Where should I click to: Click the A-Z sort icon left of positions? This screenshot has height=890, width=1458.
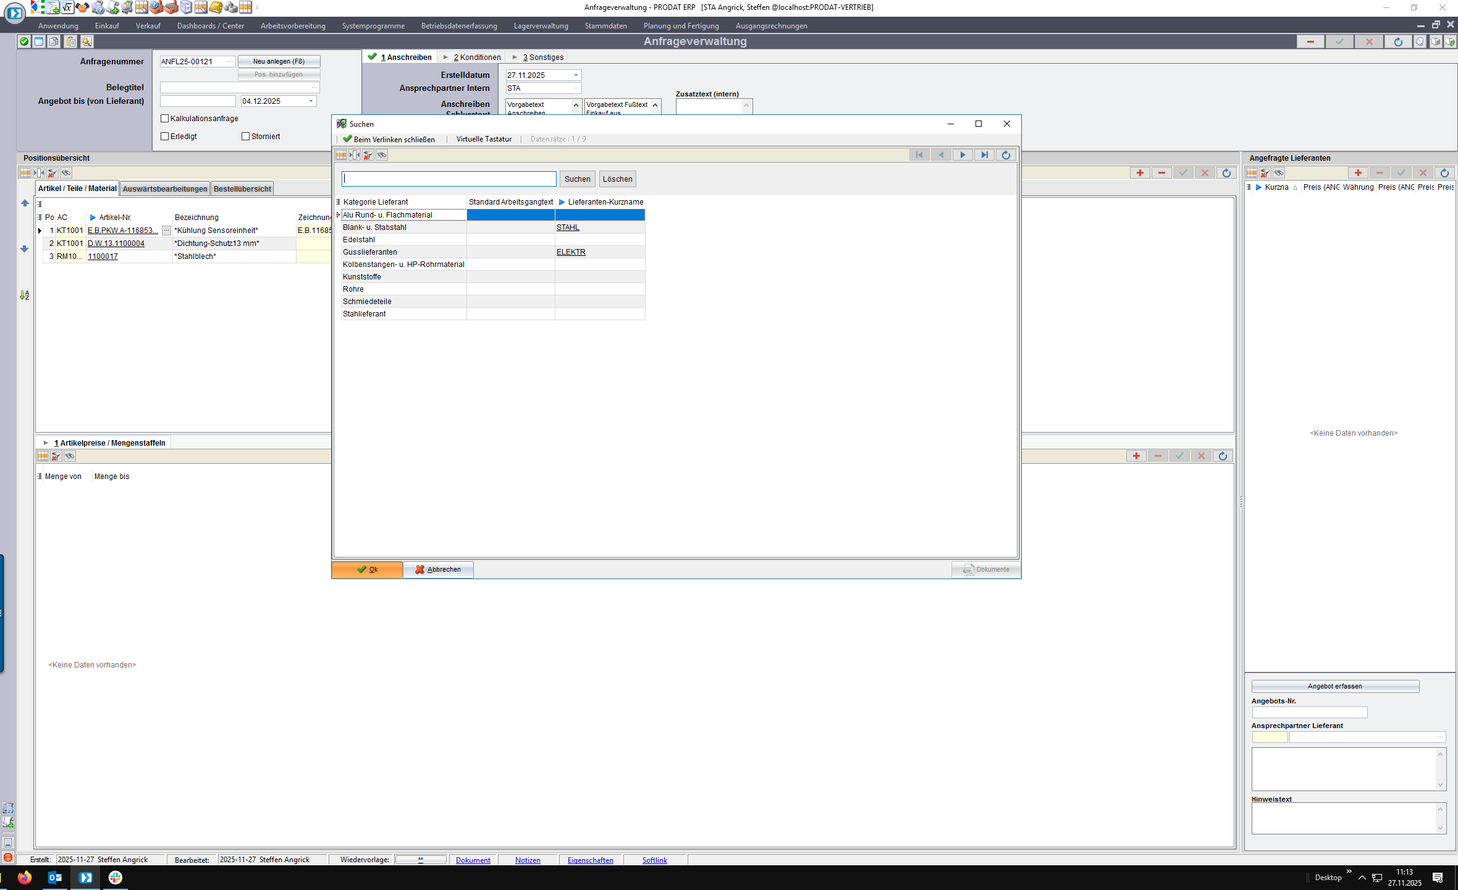click(x=25, y=295)
